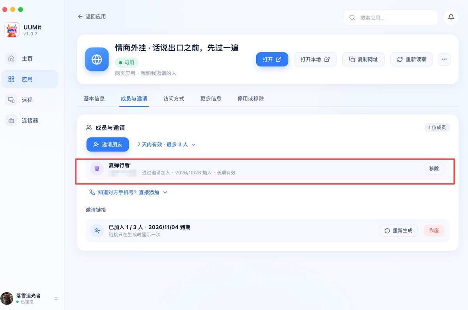Image resolution: width=468 pixels, height=310 pixels.
Task: Click the 重新生成 regenerate link button
Action: coord(398,231)
